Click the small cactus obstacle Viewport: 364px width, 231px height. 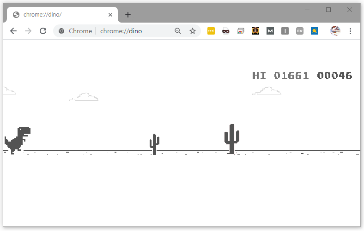tap(154, 144)
